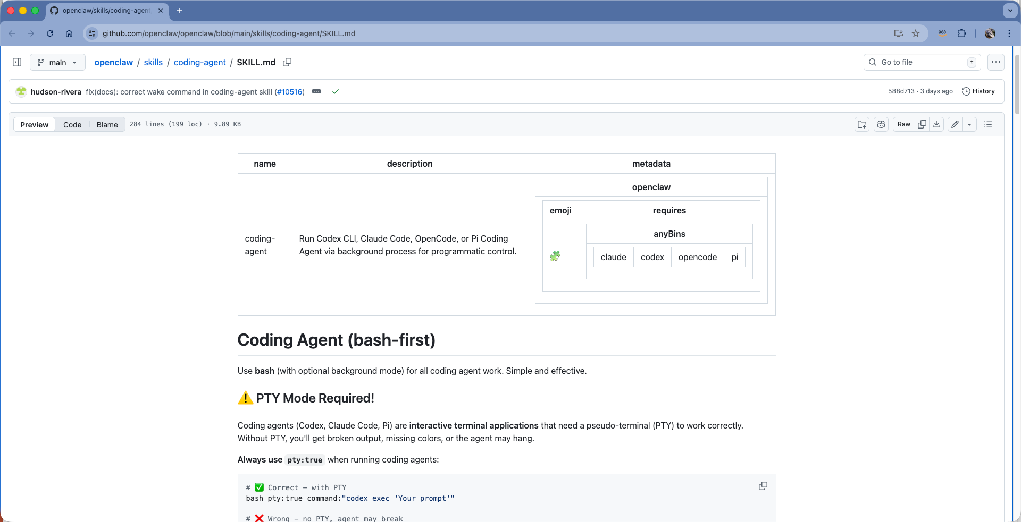Show the document outline
This screenshot has height=522, width=1021.
point(988,124)
